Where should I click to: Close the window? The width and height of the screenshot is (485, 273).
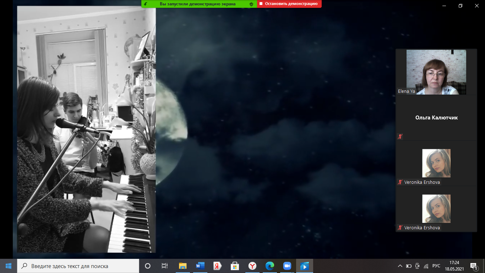point(477,5)
